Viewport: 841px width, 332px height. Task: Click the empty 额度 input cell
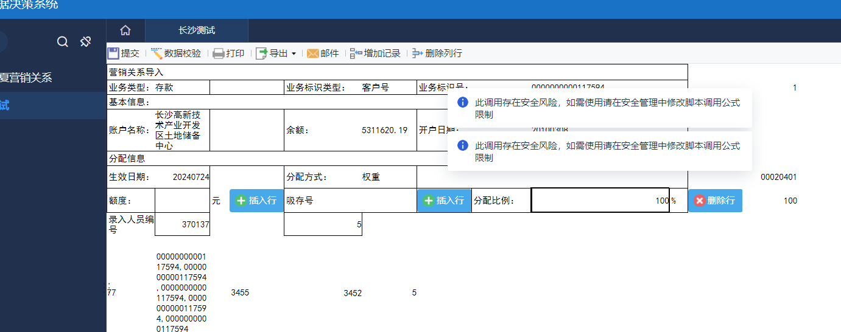click(182, 201)
